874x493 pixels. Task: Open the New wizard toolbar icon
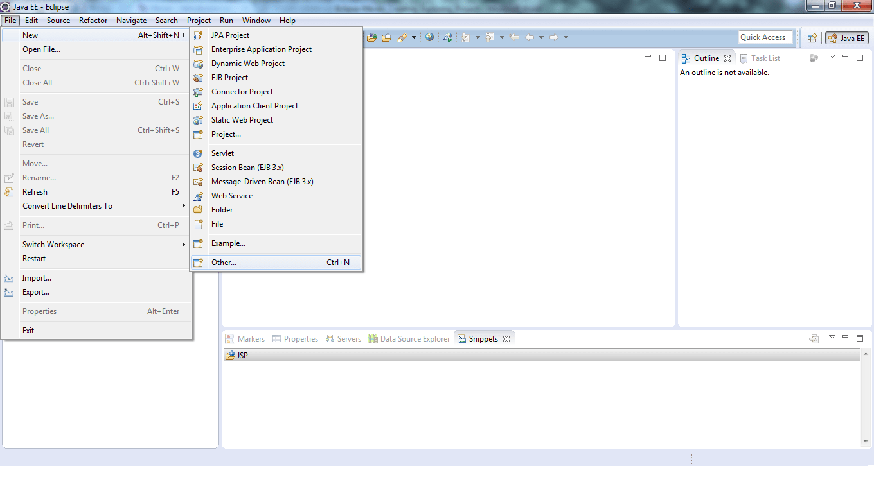(x=372, y=37)
